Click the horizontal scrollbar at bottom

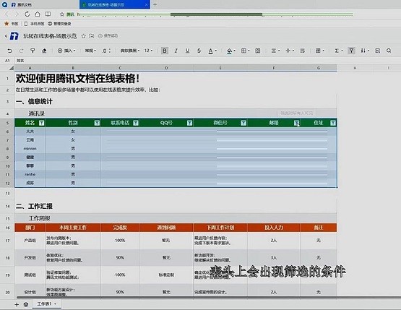[x=208, y=298]
